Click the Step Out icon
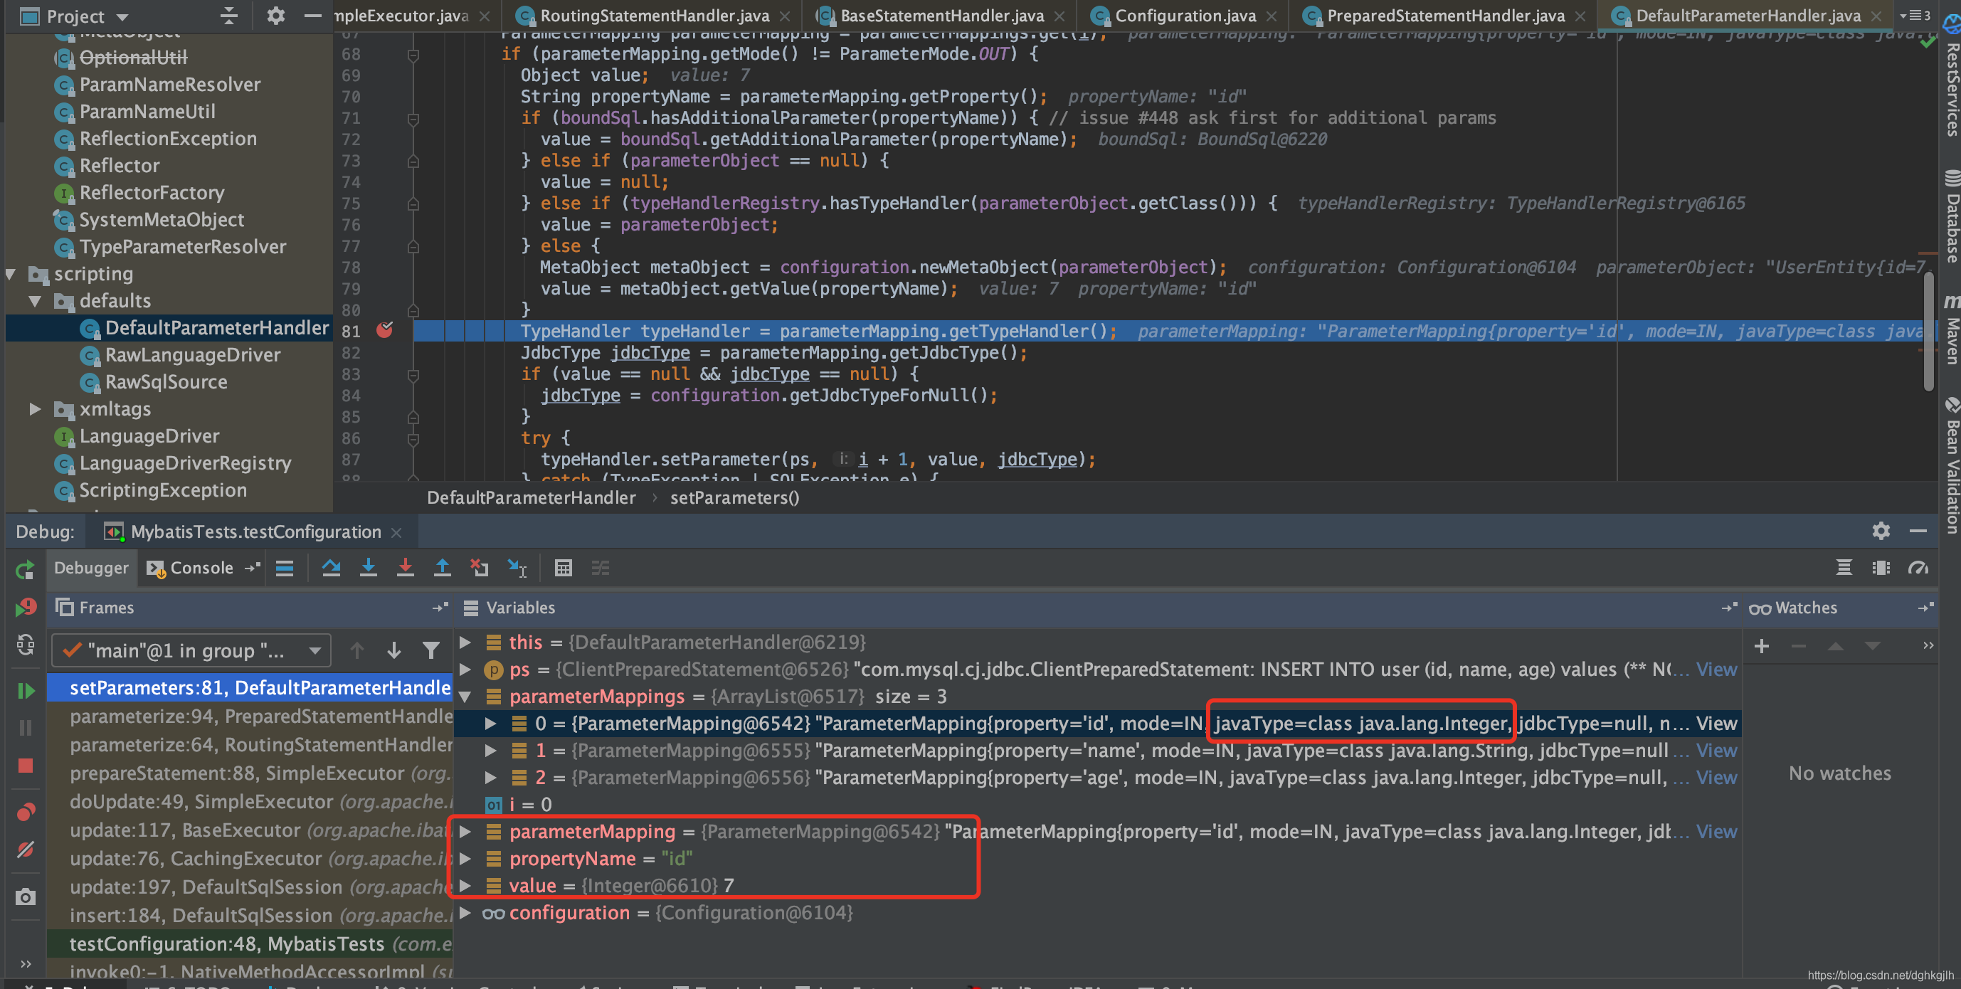Image resolution: width=1961 pixels, height=989 pixels. point(443,568)
